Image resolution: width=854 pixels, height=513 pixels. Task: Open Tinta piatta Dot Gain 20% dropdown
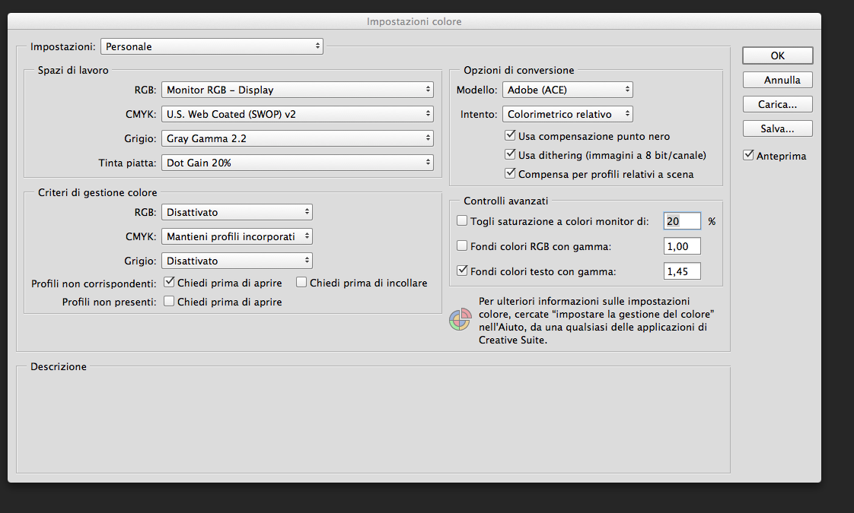[x=298, y=163]
